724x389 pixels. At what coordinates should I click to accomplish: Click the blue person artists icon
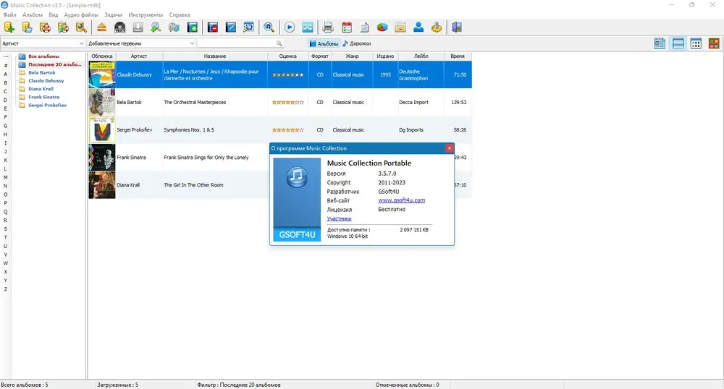point(418,27)
